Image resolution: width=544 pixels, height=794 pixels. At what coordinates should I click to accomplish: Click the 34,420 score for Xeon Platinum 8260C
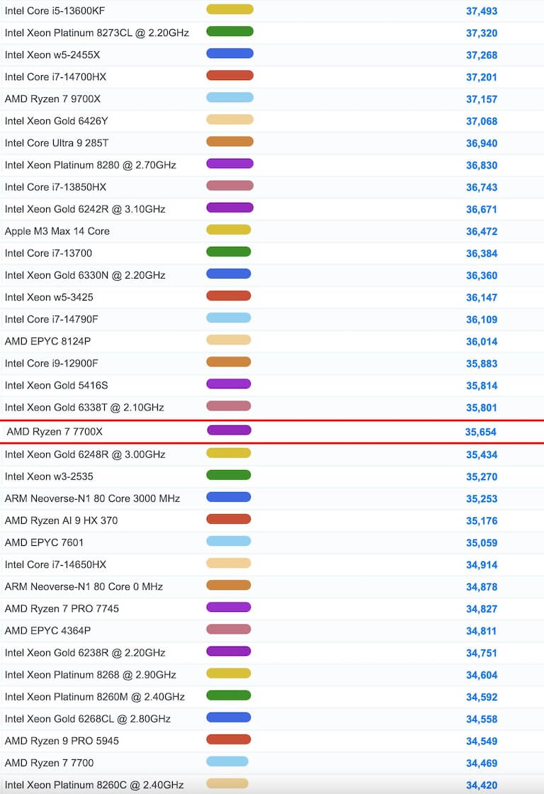coord(481,785)
